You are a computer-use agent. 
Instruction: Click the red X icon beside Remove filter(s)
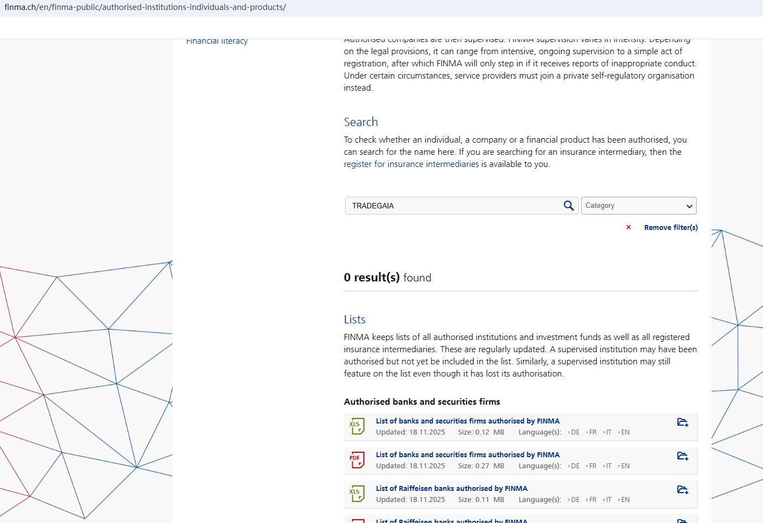pyautogui.click(x=629, y=227)
